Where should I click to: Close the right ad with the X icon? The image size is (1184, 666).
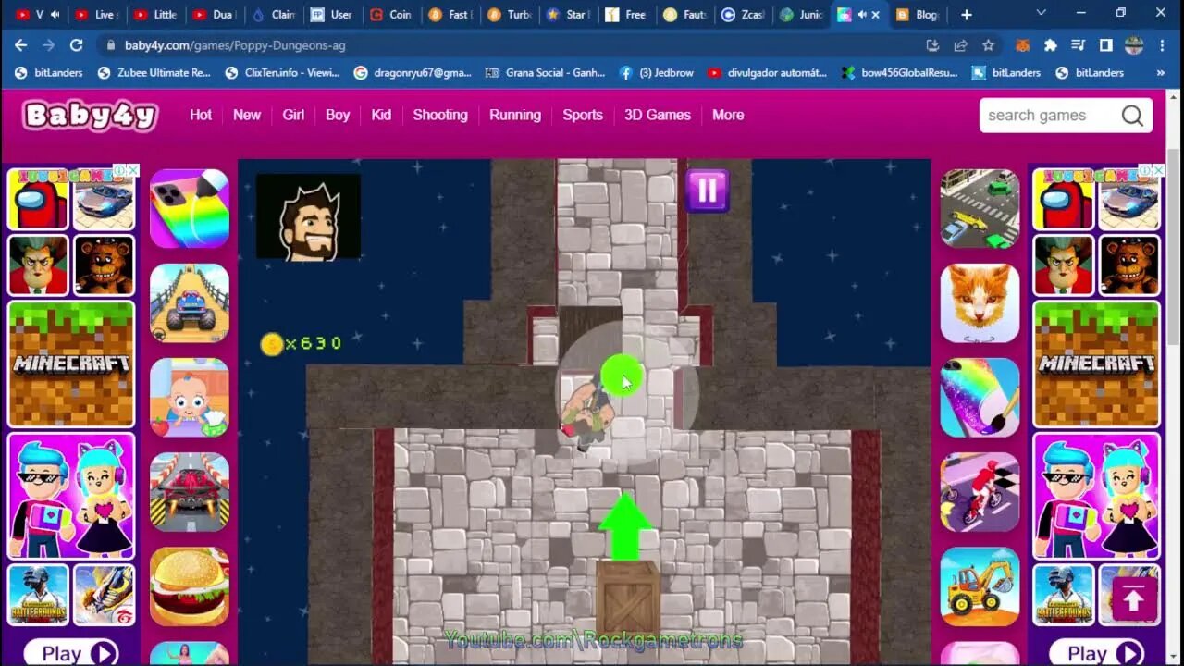[1159, 170]
